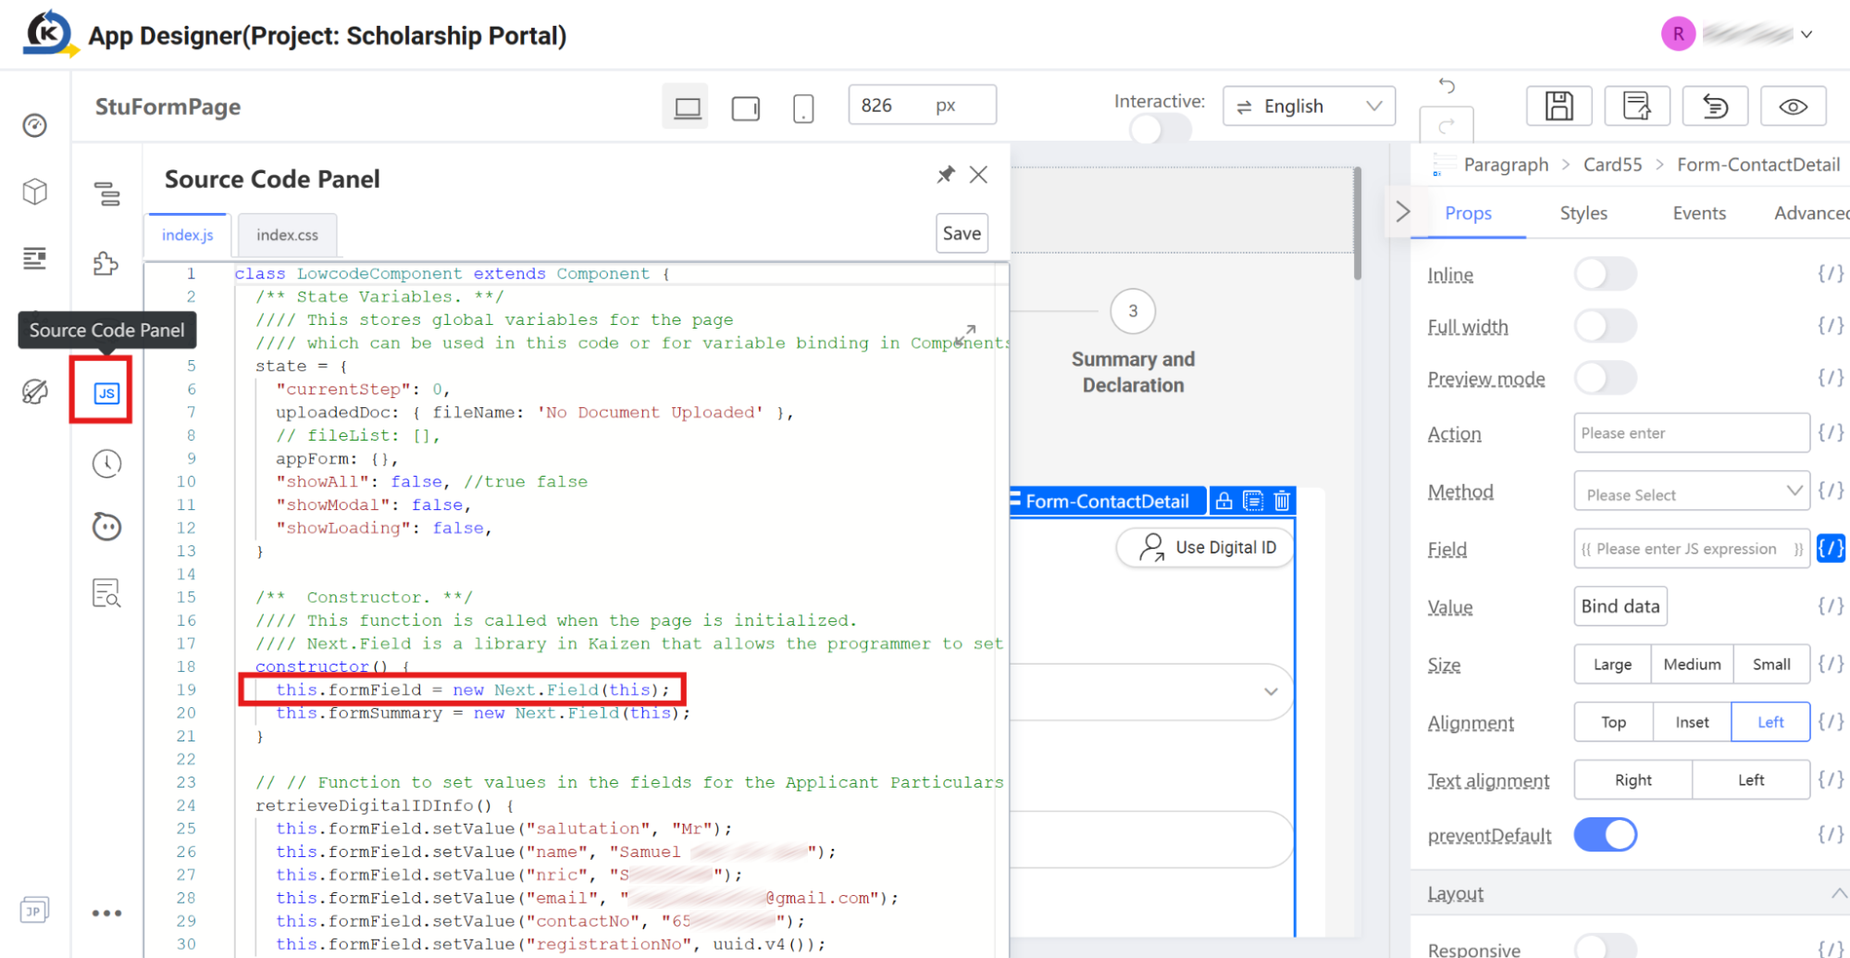Open the outline tree icon in sidebar

click(x=106, y=193)
